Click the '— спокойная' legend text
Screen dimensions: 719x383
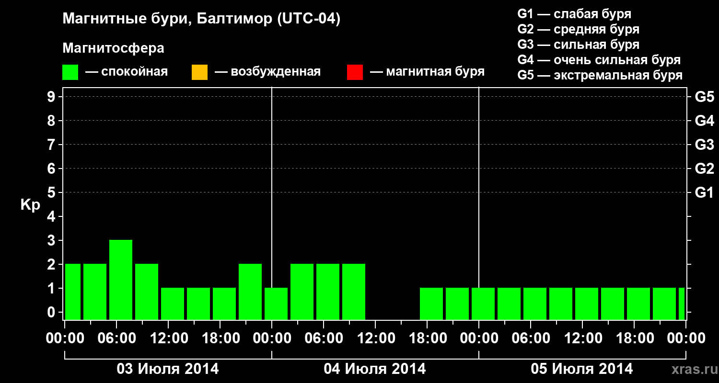click(x=127, y=72)
